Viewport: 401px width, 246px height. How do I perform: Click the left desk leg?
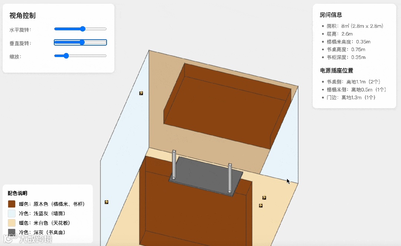(x=174, y=164)
